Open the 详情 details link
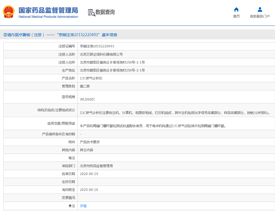The height and width of the screenshot is (212, 275). coord(83,206)
